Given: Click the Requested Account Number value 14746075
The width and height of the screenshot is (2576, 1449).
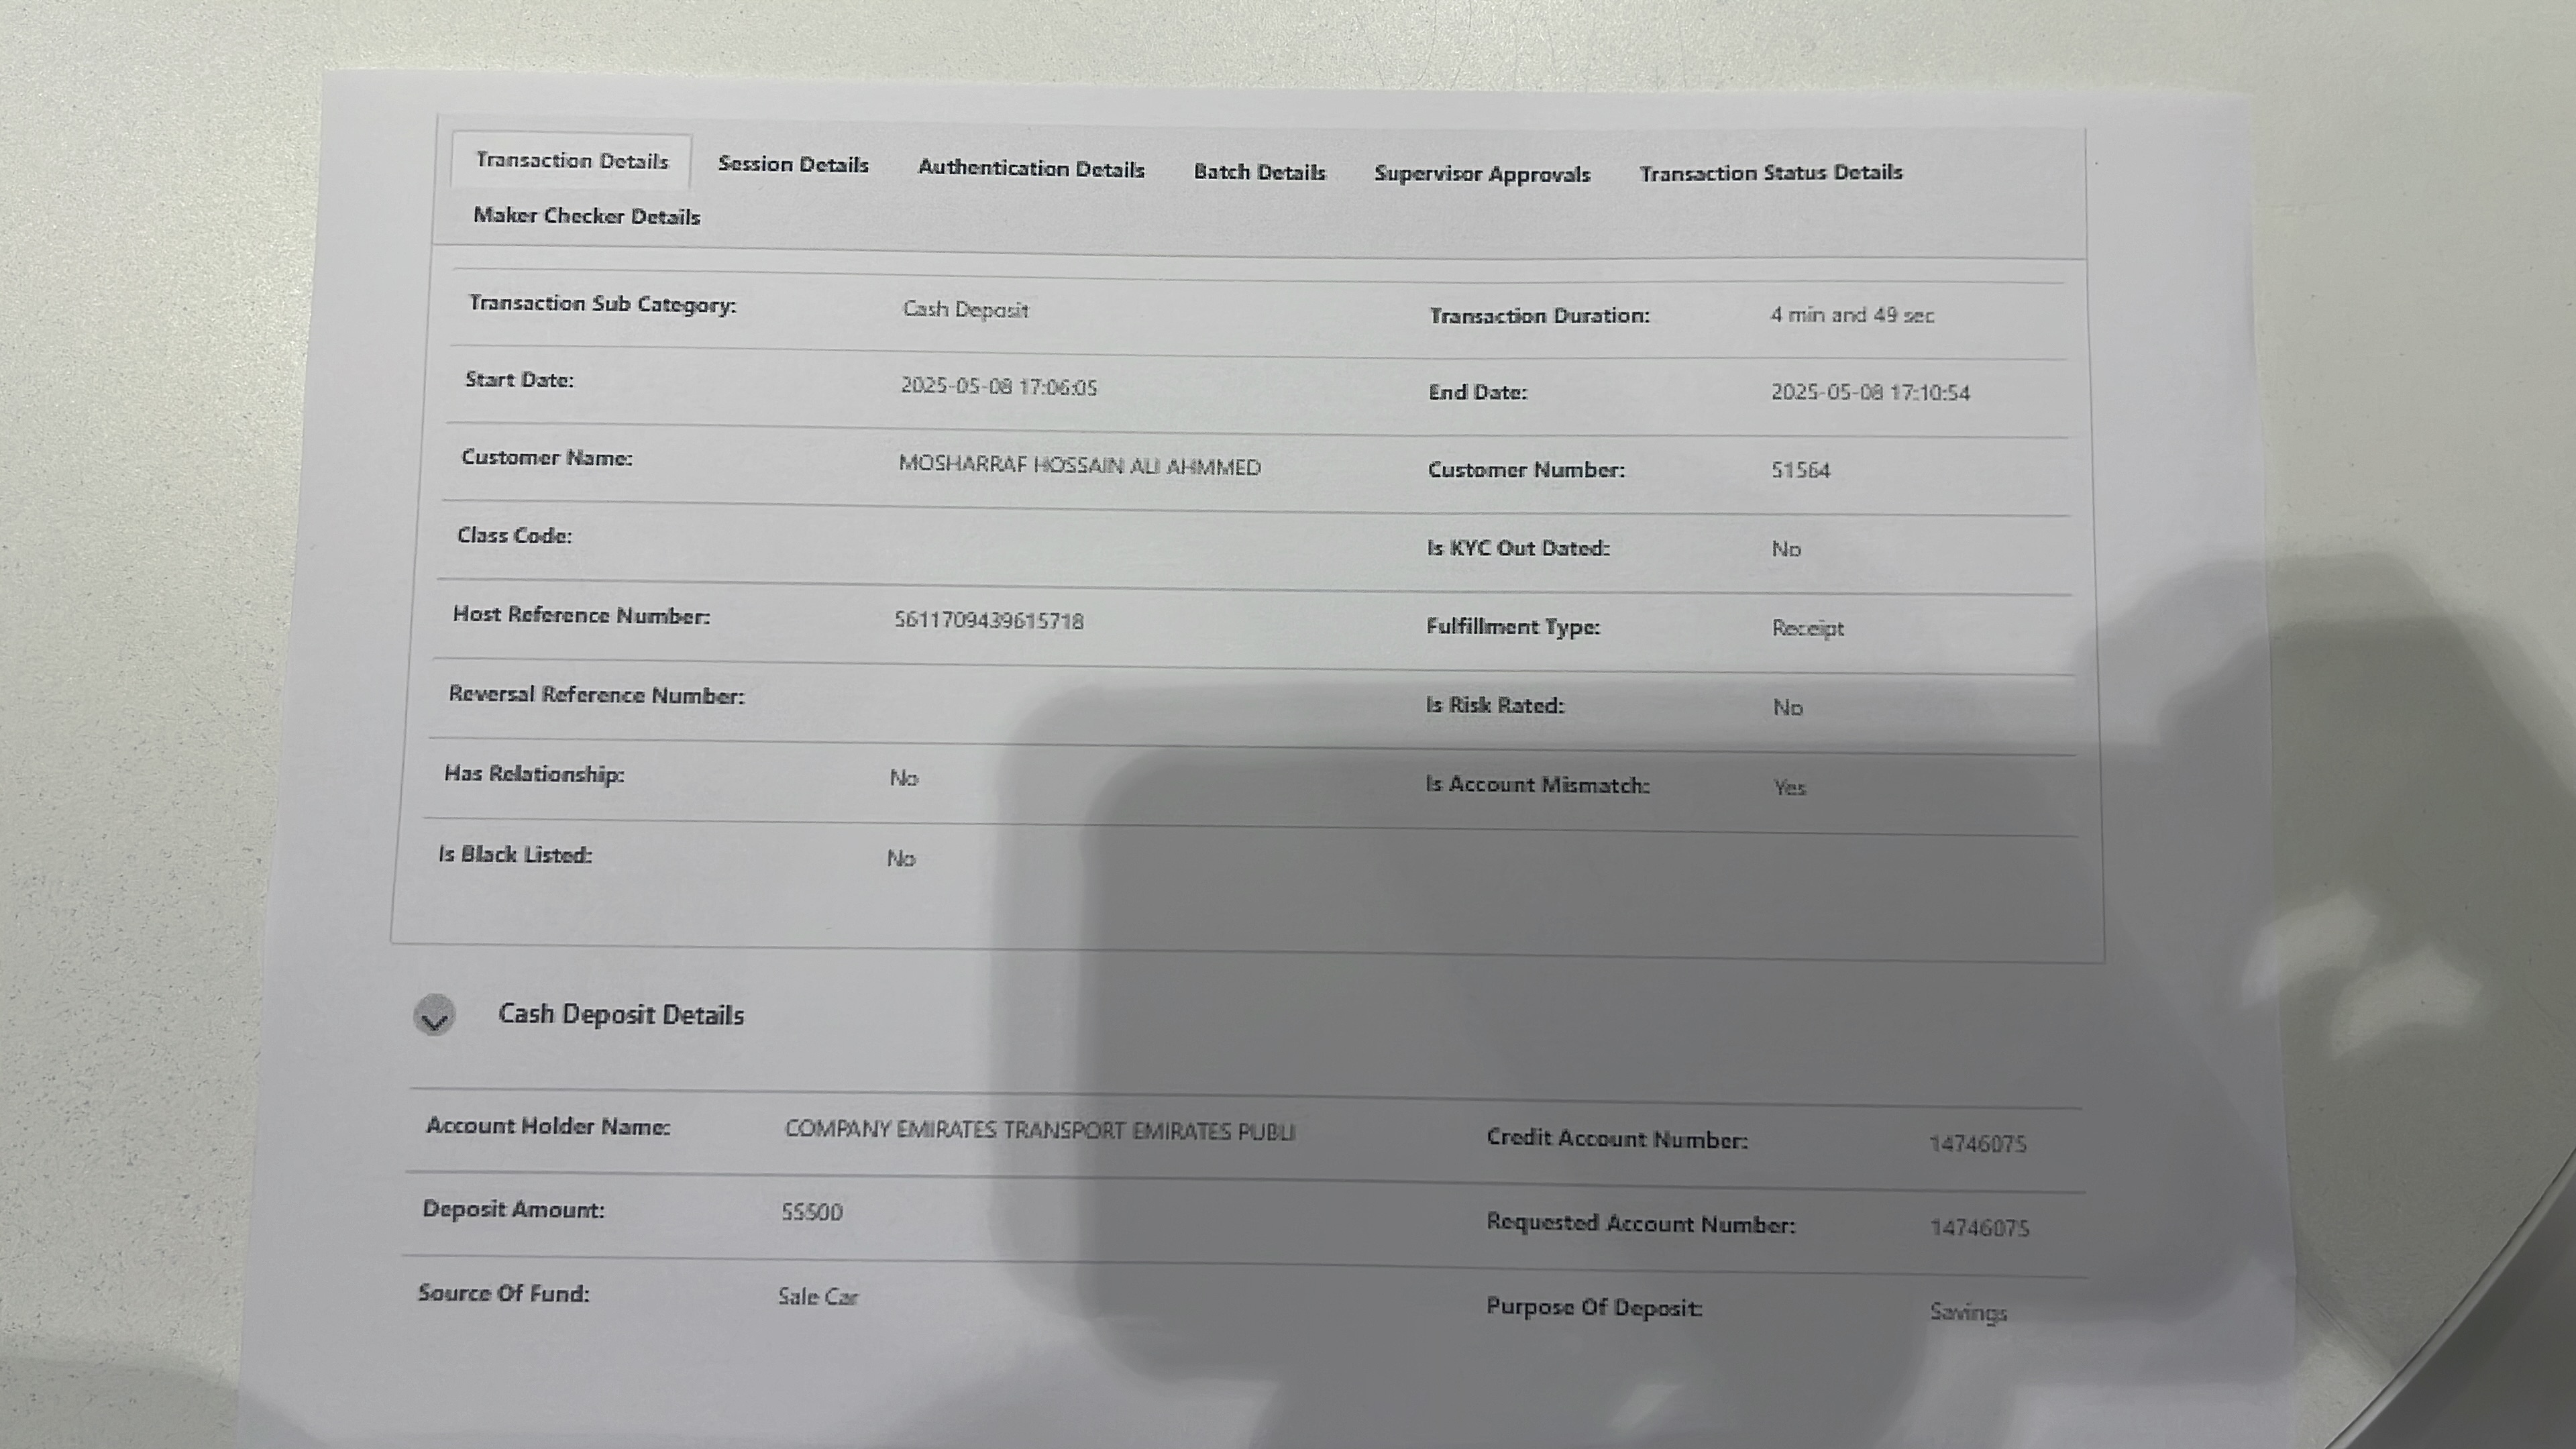Looking at the screenshot, I should coord(1979,1228).
